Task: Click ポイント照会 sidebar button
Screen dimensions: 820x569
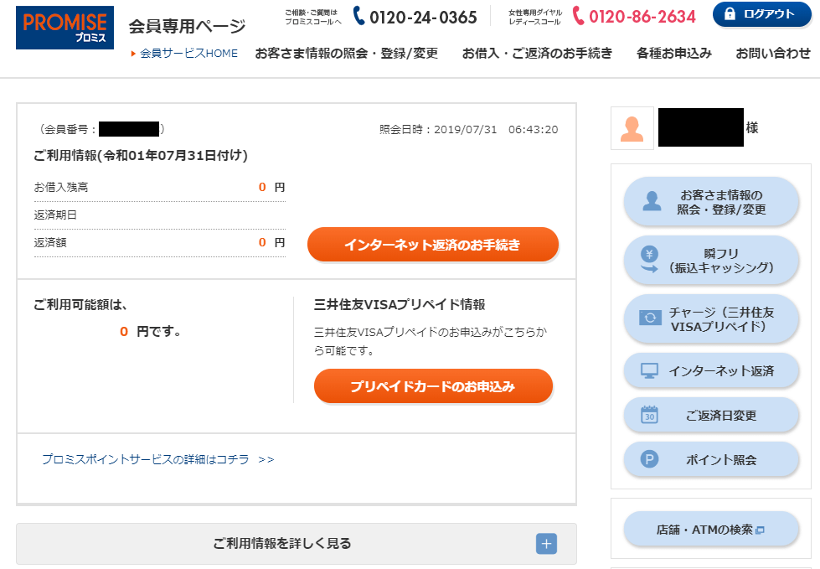Action: coord(711,459)
